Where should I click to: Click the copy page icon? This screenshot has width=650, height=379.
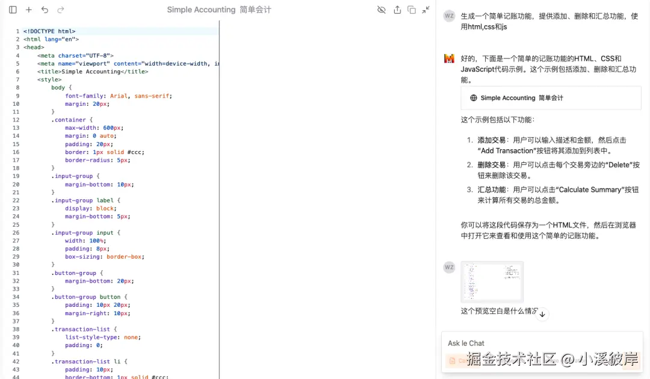(x=413, y=10)
